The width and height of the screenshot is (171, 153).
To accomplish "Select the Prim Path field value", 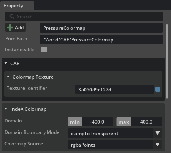I will click(101, 39).
